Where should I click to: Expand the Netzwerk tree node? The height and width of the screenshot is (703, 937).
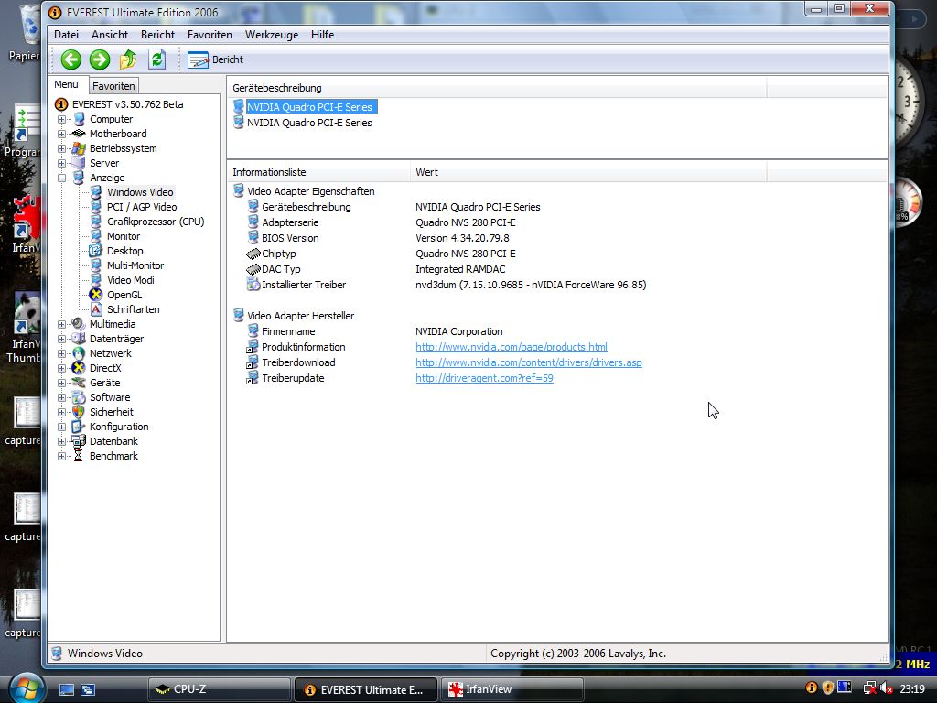(61, 353)
